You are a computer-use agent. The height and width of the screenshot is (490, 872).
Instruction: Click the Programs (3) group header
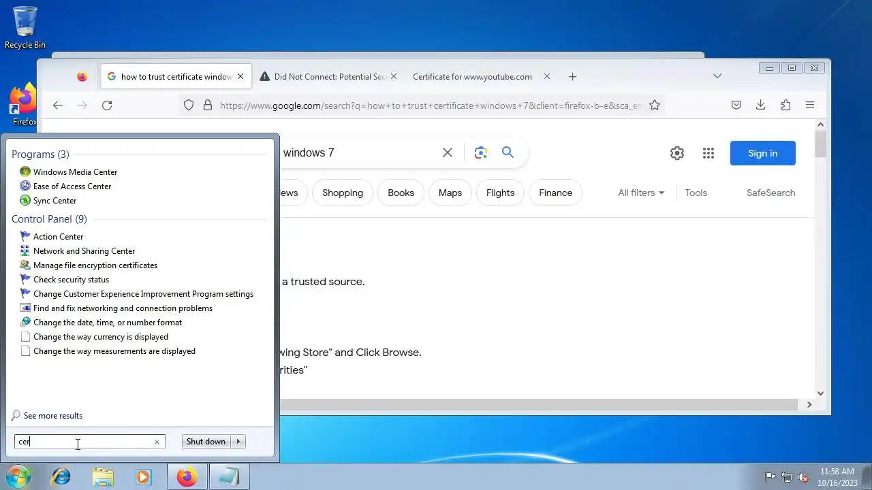40,154
